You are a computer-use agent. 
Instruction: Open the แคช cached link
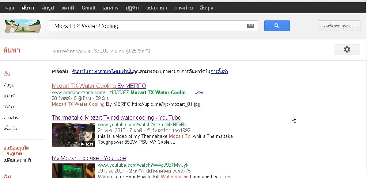tap(199, 93)
